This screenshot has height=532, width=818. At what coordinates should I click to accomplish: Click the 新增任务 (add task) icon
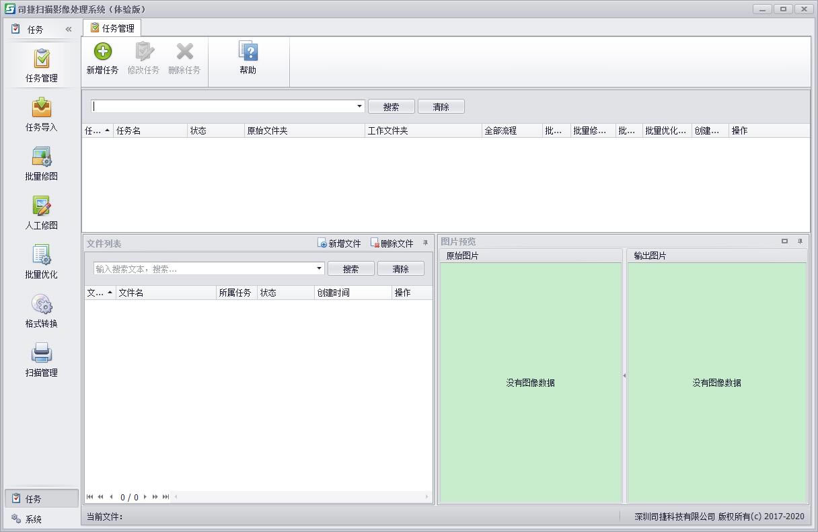pyautogui.click(x=102, y=52)
